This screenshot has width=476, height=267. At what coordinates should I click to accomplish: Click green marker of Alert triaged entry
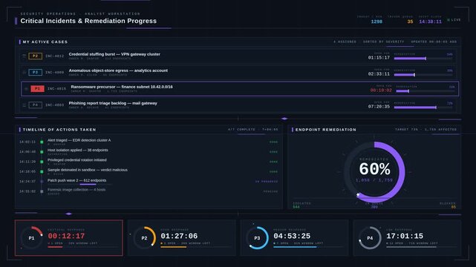[42, 142]
